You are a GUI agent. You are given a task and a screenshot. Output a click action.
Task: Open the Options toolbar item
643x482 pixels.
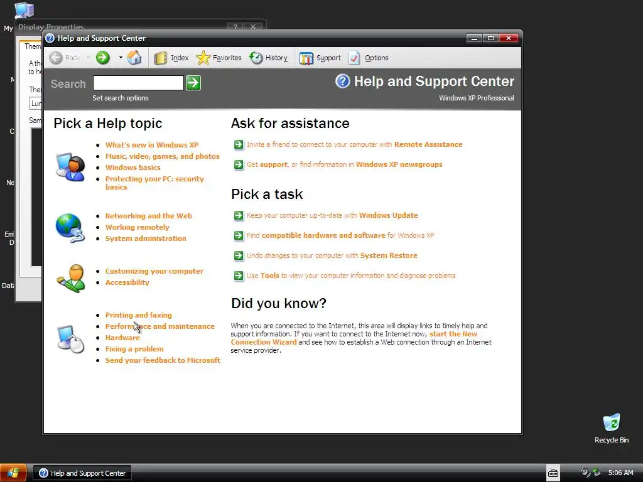pyautogui.click(x=368, y=58)
